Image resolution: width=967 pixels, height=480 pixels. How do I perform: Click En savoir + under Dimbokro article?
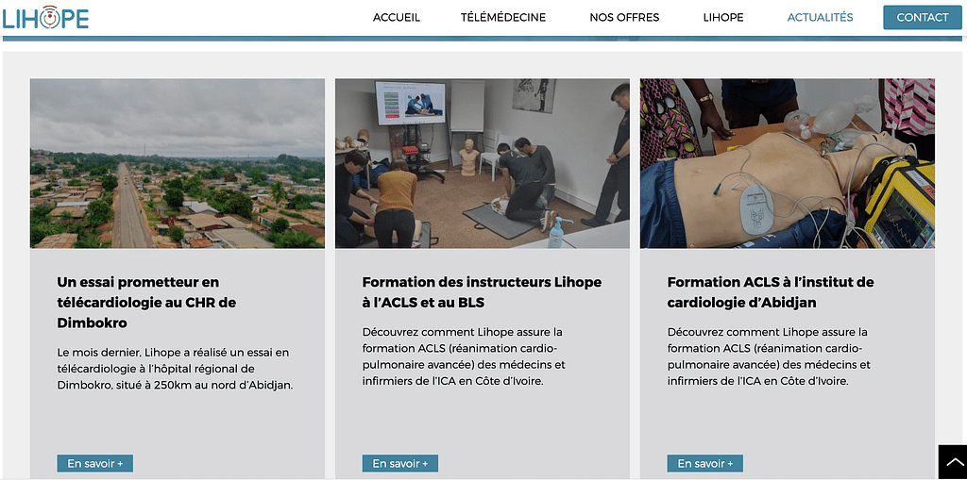coord(95,463)
